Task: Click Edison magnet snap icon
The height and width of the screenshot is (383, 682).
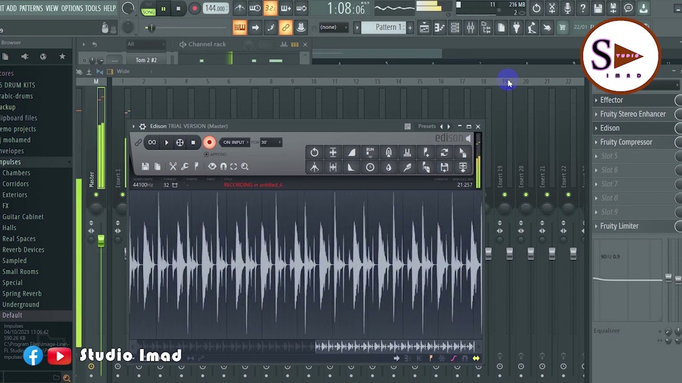Action: click(x=223, y=166)
